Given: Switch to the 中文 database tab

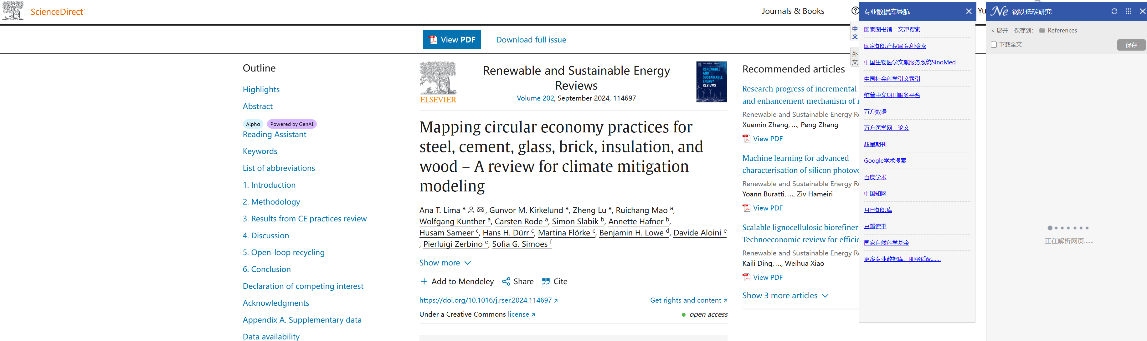Looking at the screenshot, I should click(x=855, y=32).
